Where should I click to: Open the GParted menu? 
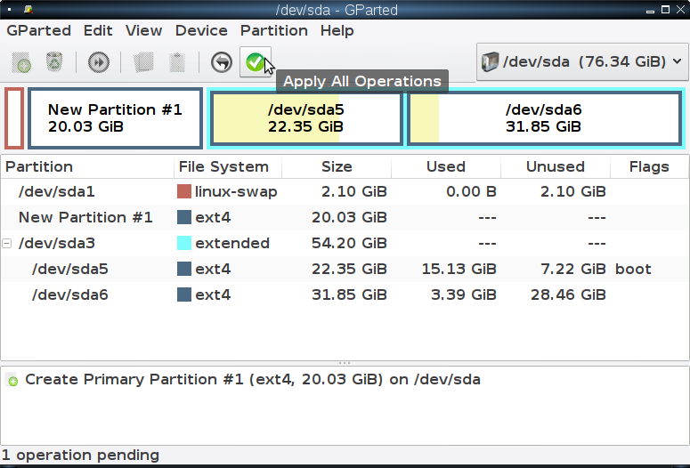[38, 31]
